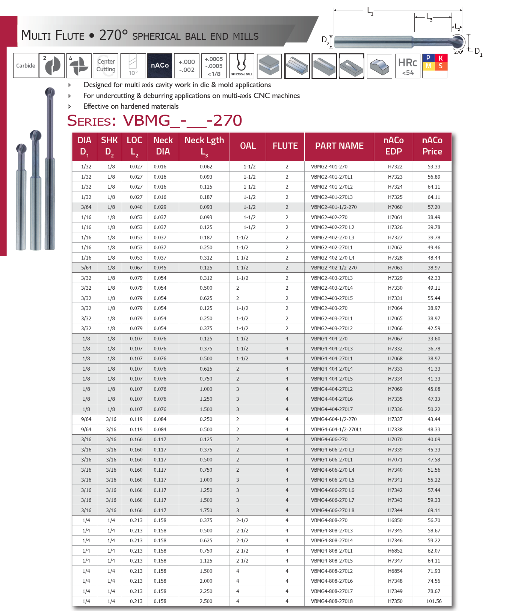The height and width of the screenshot is (611, 523).
Task: Expand the 'Effective on hardened materials' bullet arrow
Action: coord(70,107)
